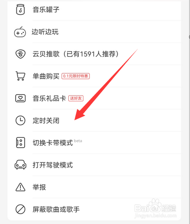The image size is (190, 224).
Task: Open 边听边玩 menu entry
Action: click(x=94, y=32)
